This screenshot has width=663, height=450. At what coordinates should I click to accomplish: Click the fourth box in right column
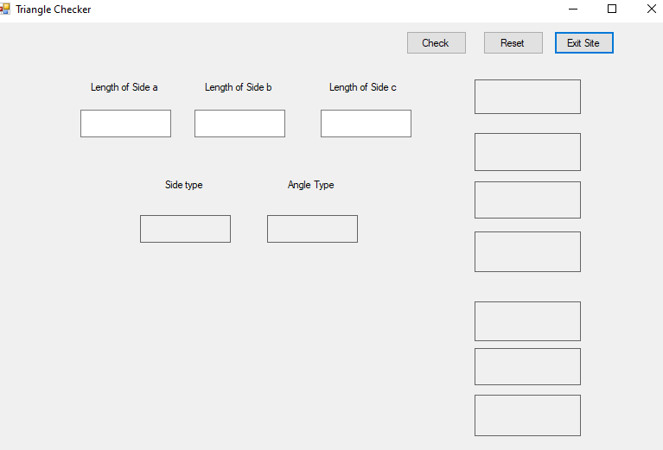[x=527, y=251]
